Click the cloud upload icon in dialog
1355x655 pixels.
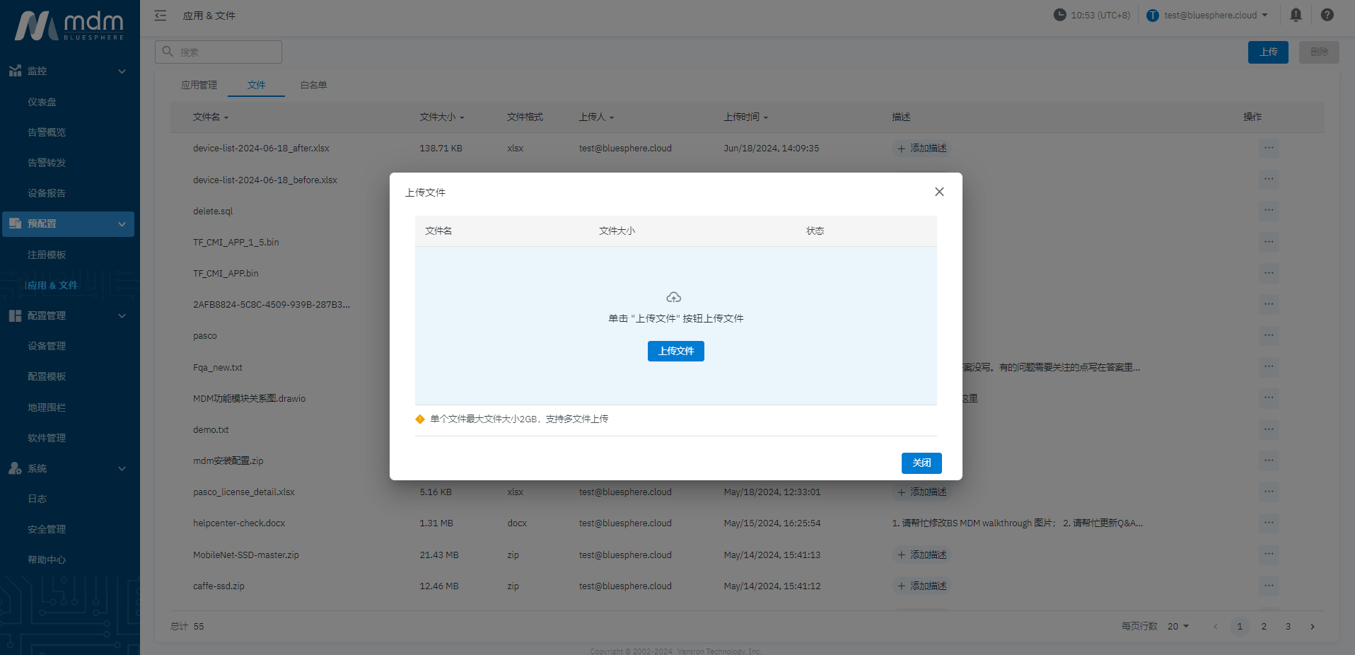[x=674, y=297]
